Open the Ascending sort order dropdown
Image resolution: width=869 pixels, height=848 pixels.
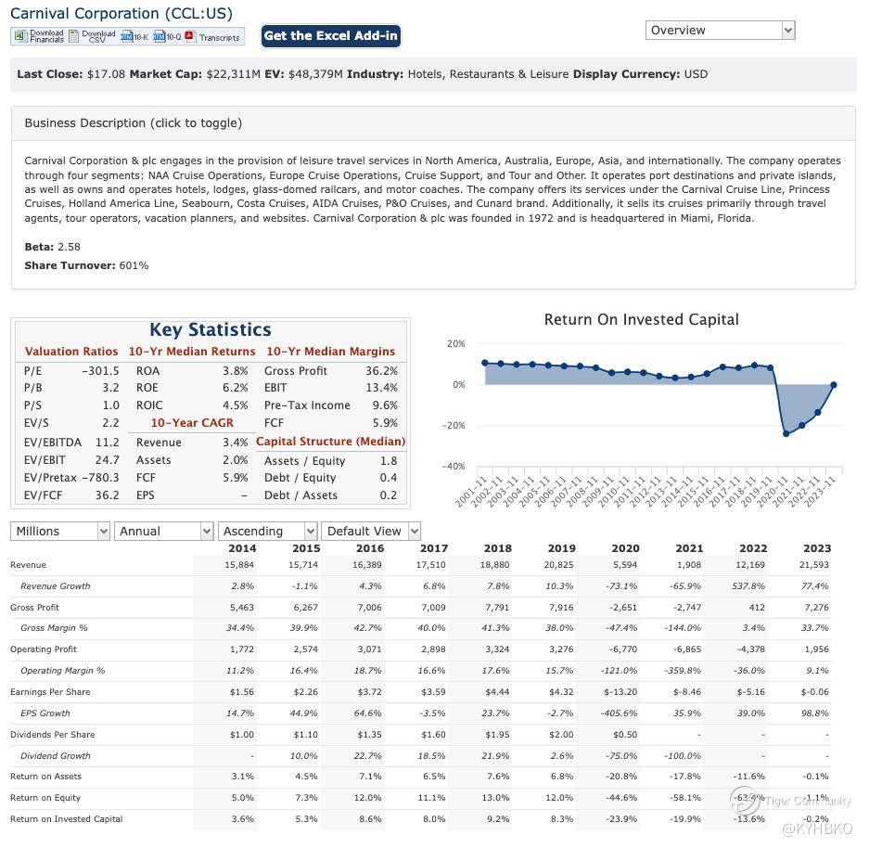pyautogui.click(x=268, y=531)
